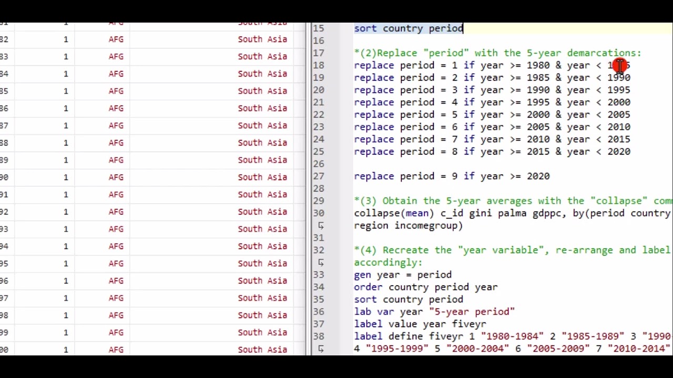The width and height of the screenshot is (673, 378).
Task: Click the row header number 97 in data browser
Action: pyautogui.click(x=4, y=298)
